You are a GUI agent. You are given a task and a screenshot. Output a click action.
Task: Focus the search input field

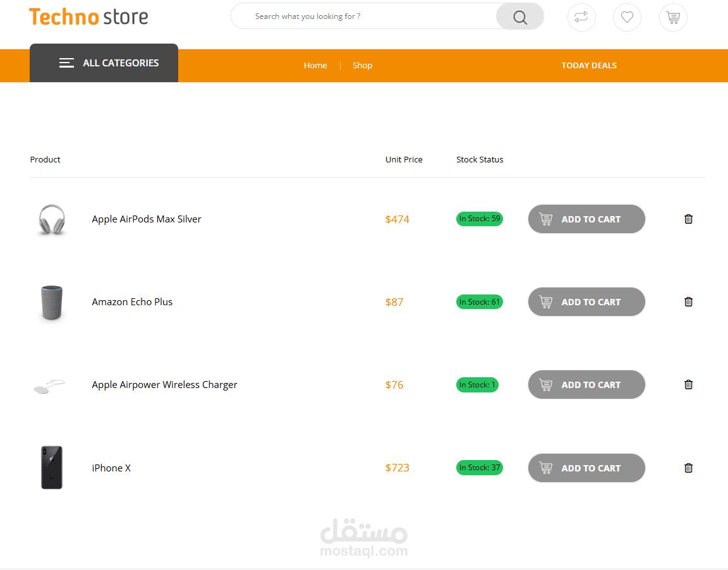pos(364,16)
